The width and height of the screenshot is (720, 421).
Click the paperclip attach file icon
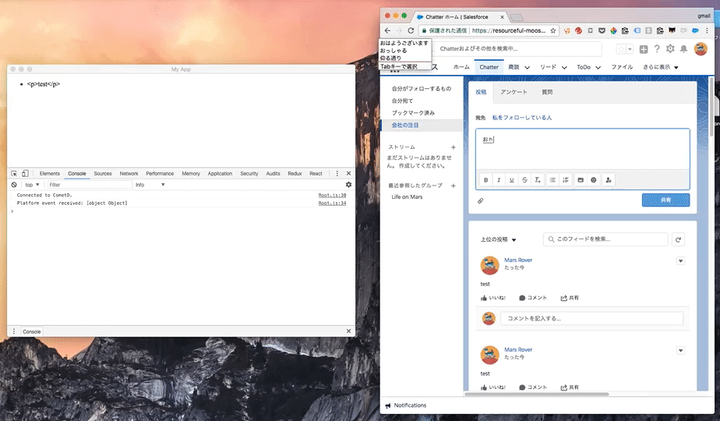[480, 201]
